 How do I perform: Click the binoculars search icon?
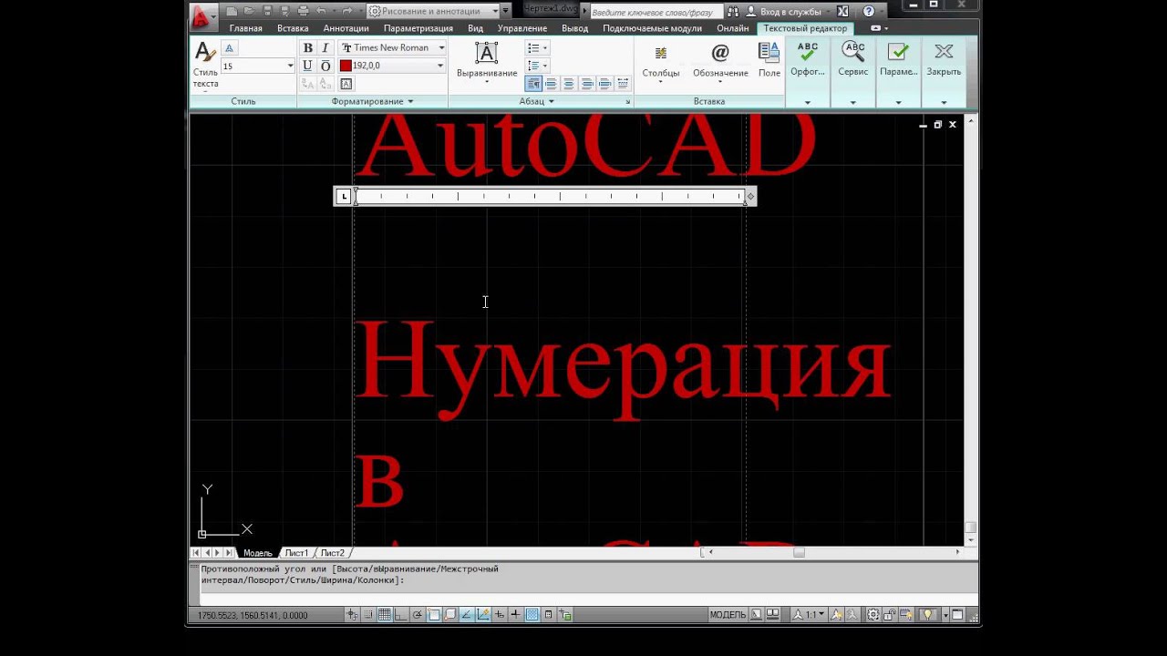pyautogui.click(x=733, y=12)
